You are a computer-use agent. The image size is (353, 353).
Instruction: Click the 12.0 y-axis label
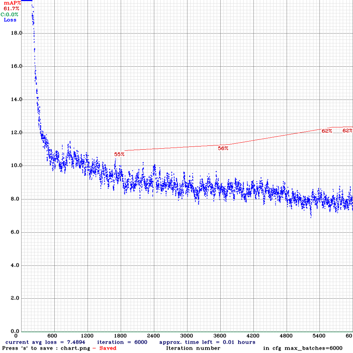click(x=17, y=133)
